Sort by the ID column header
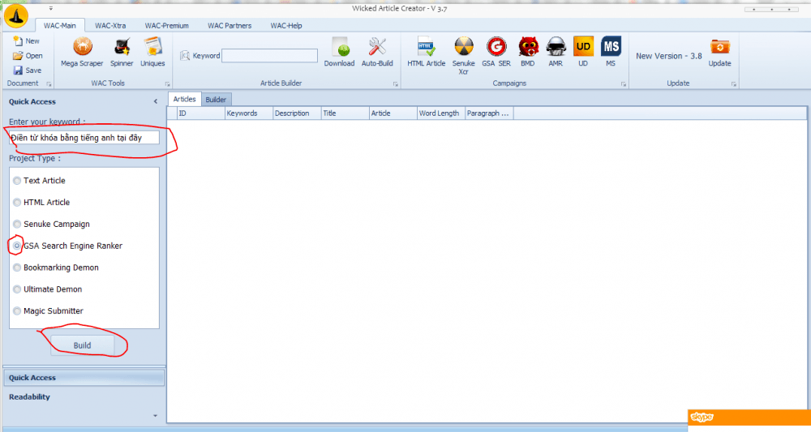Viewport: 811px width, 432px height. (x=200, y=113)
